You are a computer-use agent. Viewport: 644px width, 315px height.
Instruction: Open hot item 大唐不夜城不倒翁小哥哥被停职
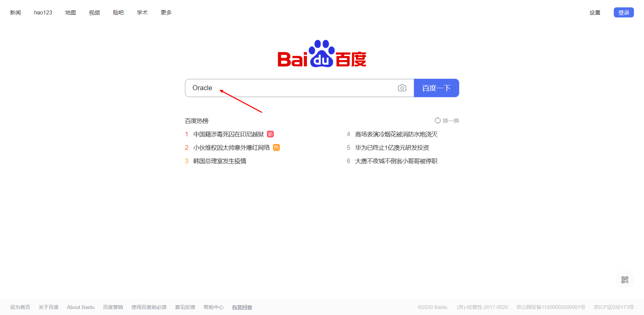coord(396,161)
